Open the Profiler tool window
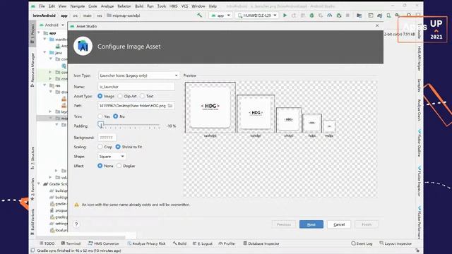 tap(227, 243)
